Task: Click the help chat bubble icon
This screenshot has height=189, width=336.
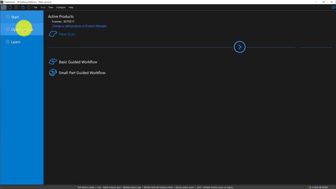Action: point(334,7)
